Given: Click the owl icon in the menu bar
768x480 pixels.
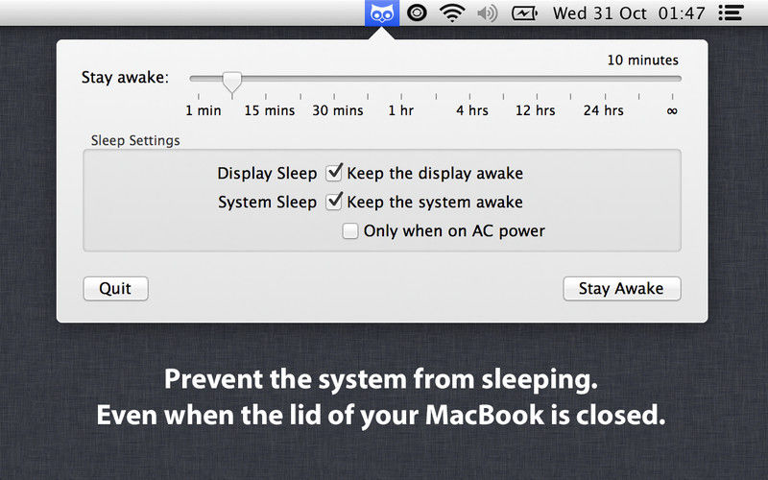Looking at the screenshot, I should (x=382, y=13).
